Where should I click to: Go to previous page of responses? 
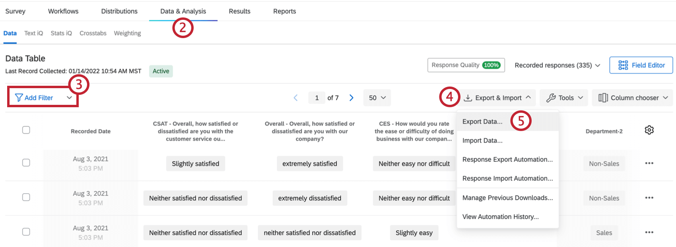point(295,98)
